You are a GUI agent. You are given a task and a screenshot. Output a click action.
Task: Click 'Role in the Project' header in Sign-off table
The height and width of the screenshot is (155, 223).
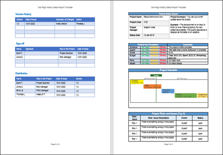(x=67, y=49)
